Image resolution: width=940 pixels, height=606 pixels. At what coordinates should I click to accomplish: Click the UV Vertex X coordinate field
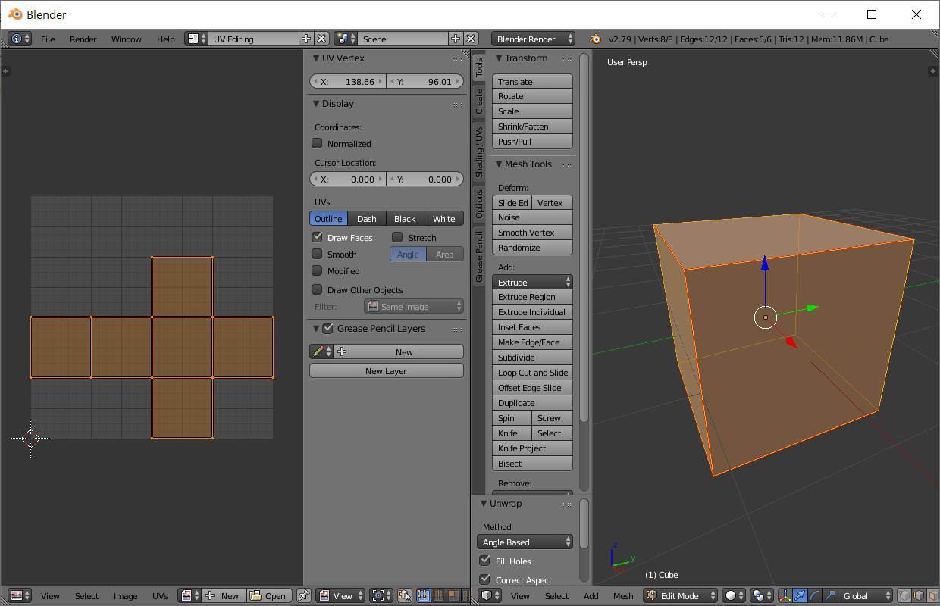[347, 81]
